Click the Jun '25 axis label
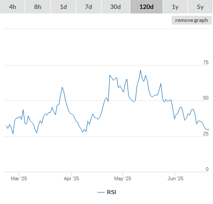213x204 pixels. coord(175,178)
